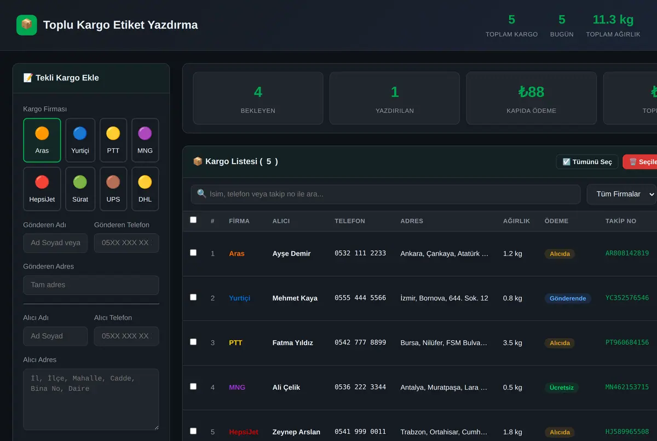Focus the Alıcı Telefon input field
Viewport: 657px width, 441px height.
(x=126, y=336)
